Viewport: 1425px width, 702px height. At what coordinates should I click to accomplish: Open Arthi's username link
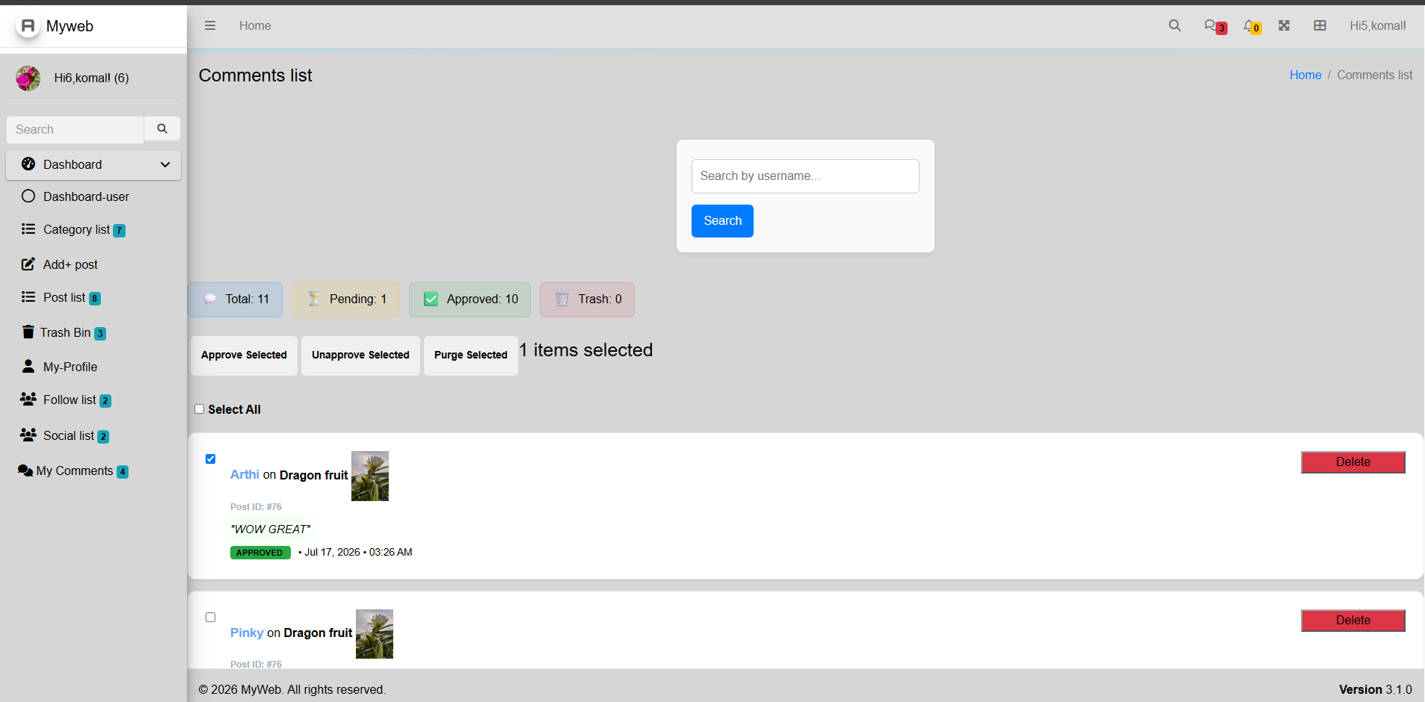[x=244, y=475]
